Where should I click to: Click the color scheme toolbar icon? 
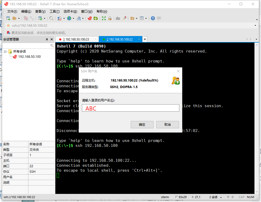coord(60,18)
